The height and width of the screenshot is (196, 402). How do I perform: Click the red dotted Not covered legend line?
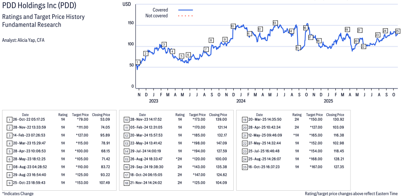coord(186,16)
